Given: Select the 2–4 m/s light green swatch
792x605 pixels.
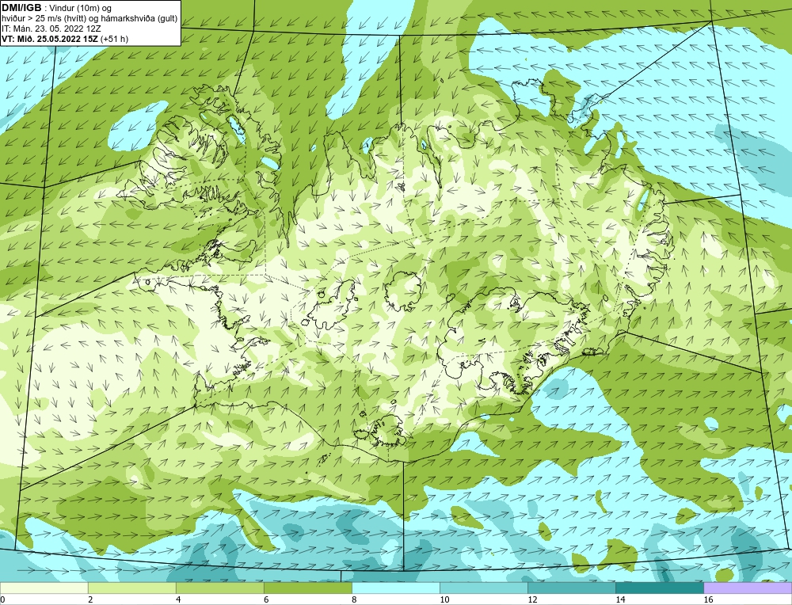Looking at the screenshot, I should click(131, 588).
